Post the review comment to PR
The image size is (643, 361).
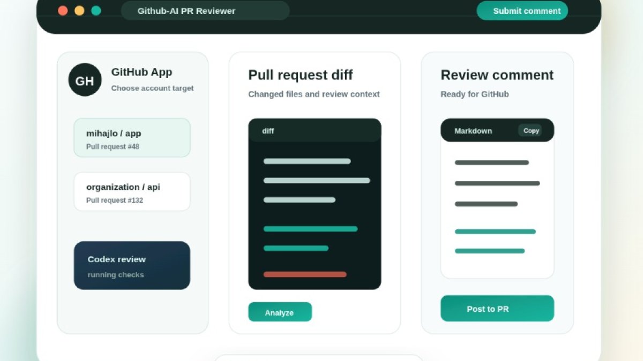coord(497,309)
